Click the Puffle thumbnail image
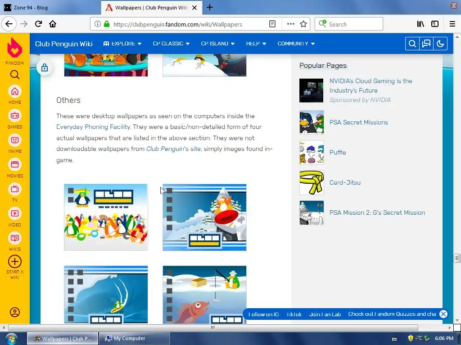The image size is (461, 345). point(312,152)
